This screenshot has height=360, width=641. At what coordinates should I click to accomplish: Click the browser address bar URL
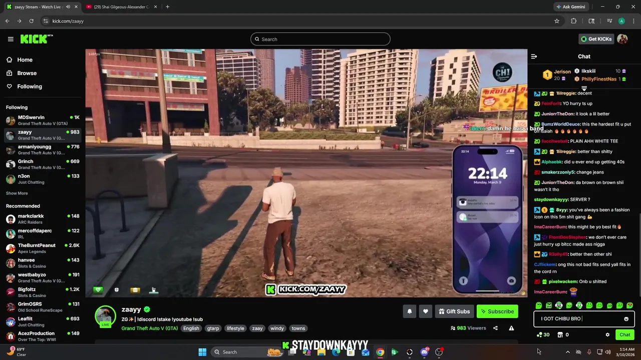click(x=68, y=21)
